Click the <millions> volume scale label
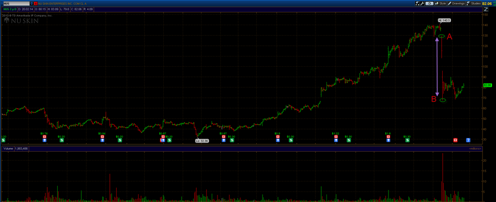The width and height of the screenshot is (496, 202). (475, 148)
